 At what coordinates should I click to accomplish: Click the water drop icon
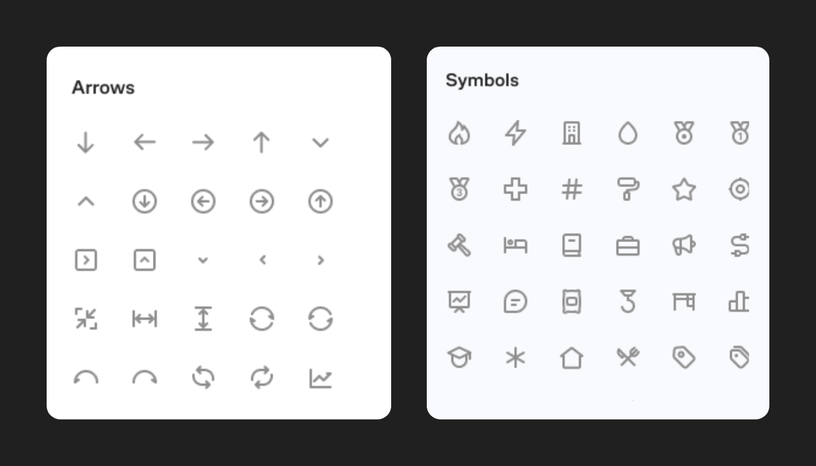[628, 133]
